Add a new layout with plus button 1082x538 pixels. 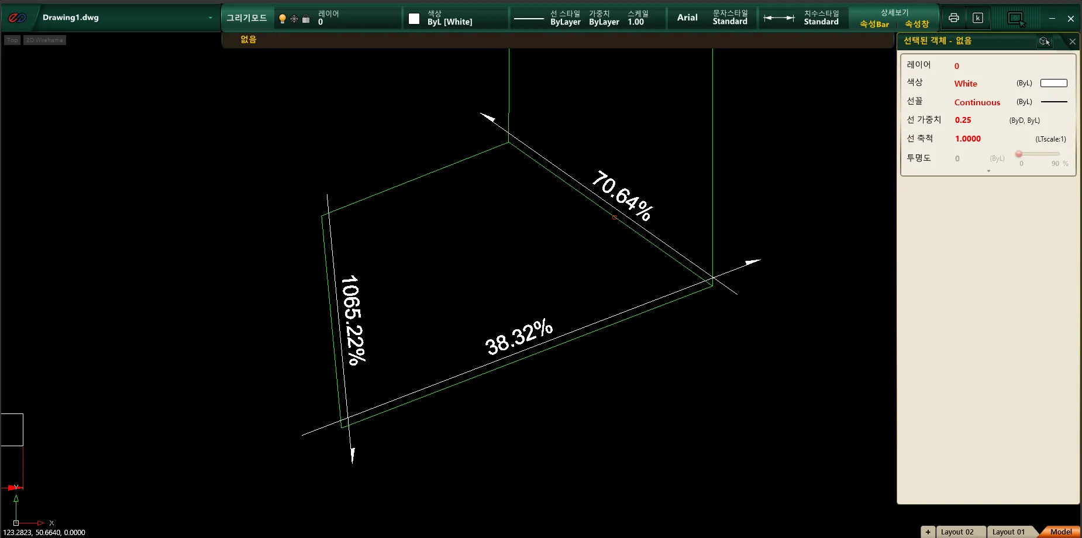click(x=928, y=532)
